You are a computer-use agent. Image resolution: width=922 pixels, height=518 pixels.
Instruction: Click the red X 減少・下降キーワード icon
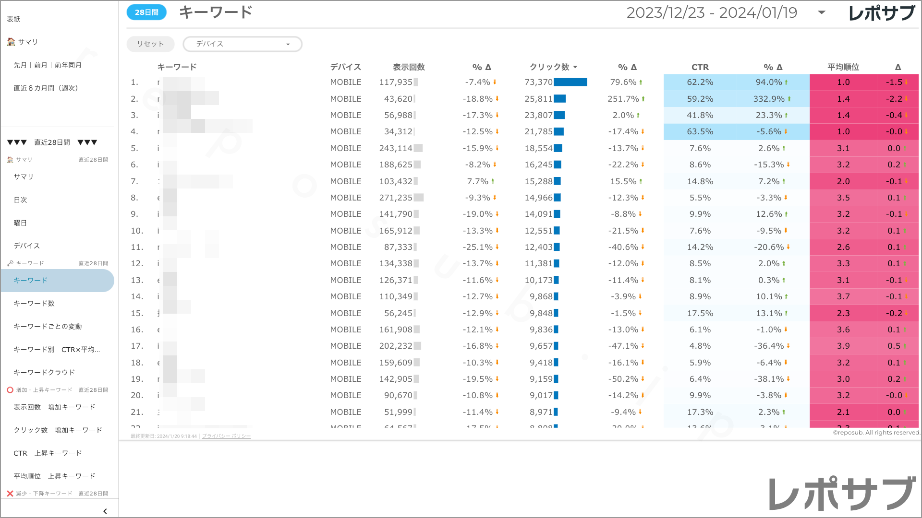pos(10,494)
